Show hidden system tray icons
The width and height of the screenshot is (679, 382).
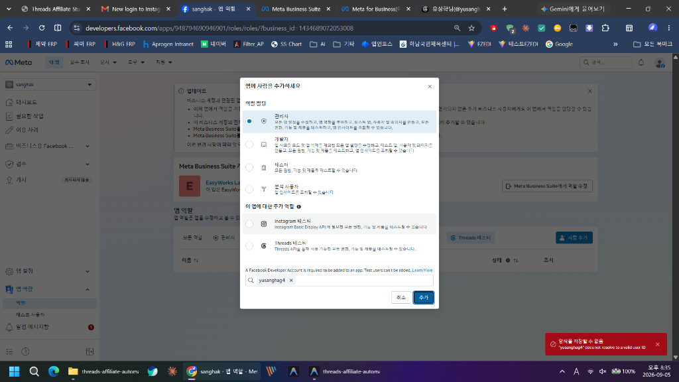562,371
